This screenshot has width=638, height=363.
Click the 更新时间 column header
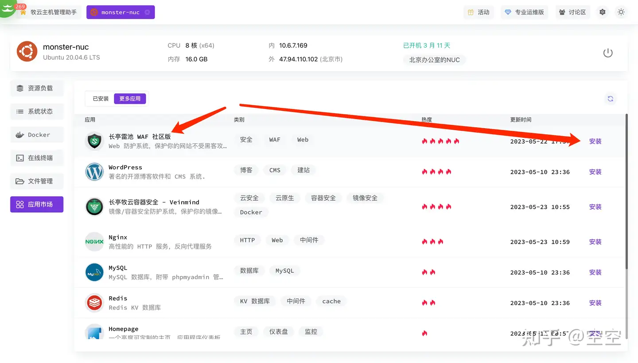tap(521, 120)
